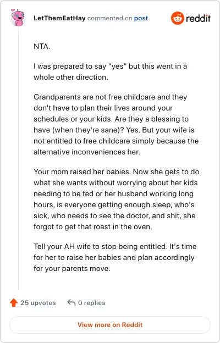Collapse the comment via the vertical thread line
This screenshot has width=220, height=343.
[18, 159]
